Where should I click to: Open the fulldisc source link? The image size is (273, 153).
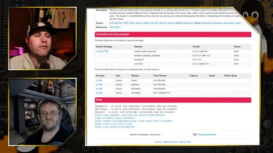pyautogui.click(x=146, y=23)
